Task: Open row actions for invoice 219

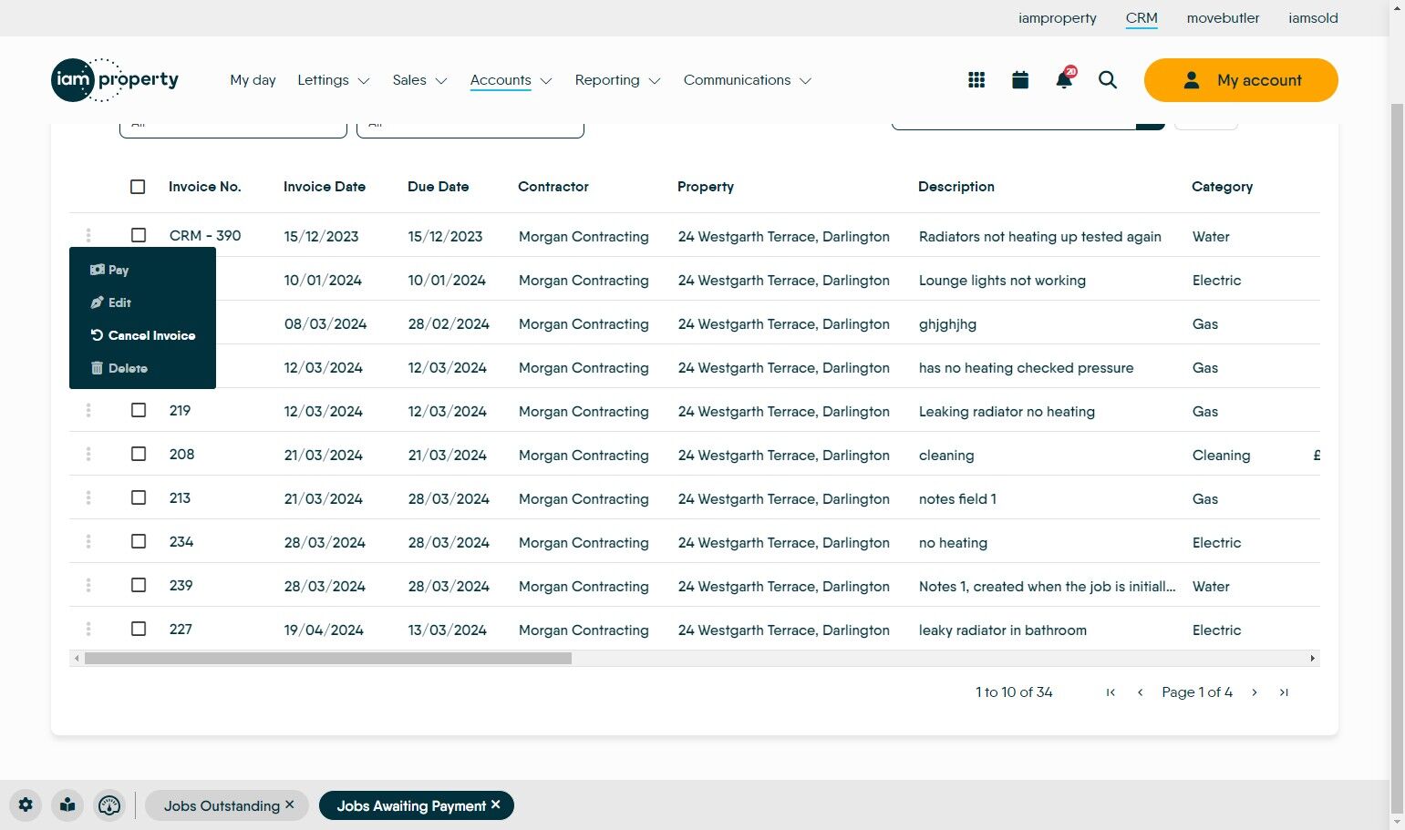Action: coord(88,410)
